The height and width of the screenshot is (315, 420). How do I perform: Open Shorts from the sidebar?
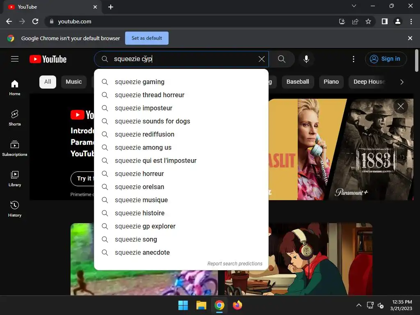tap(15, 118)
